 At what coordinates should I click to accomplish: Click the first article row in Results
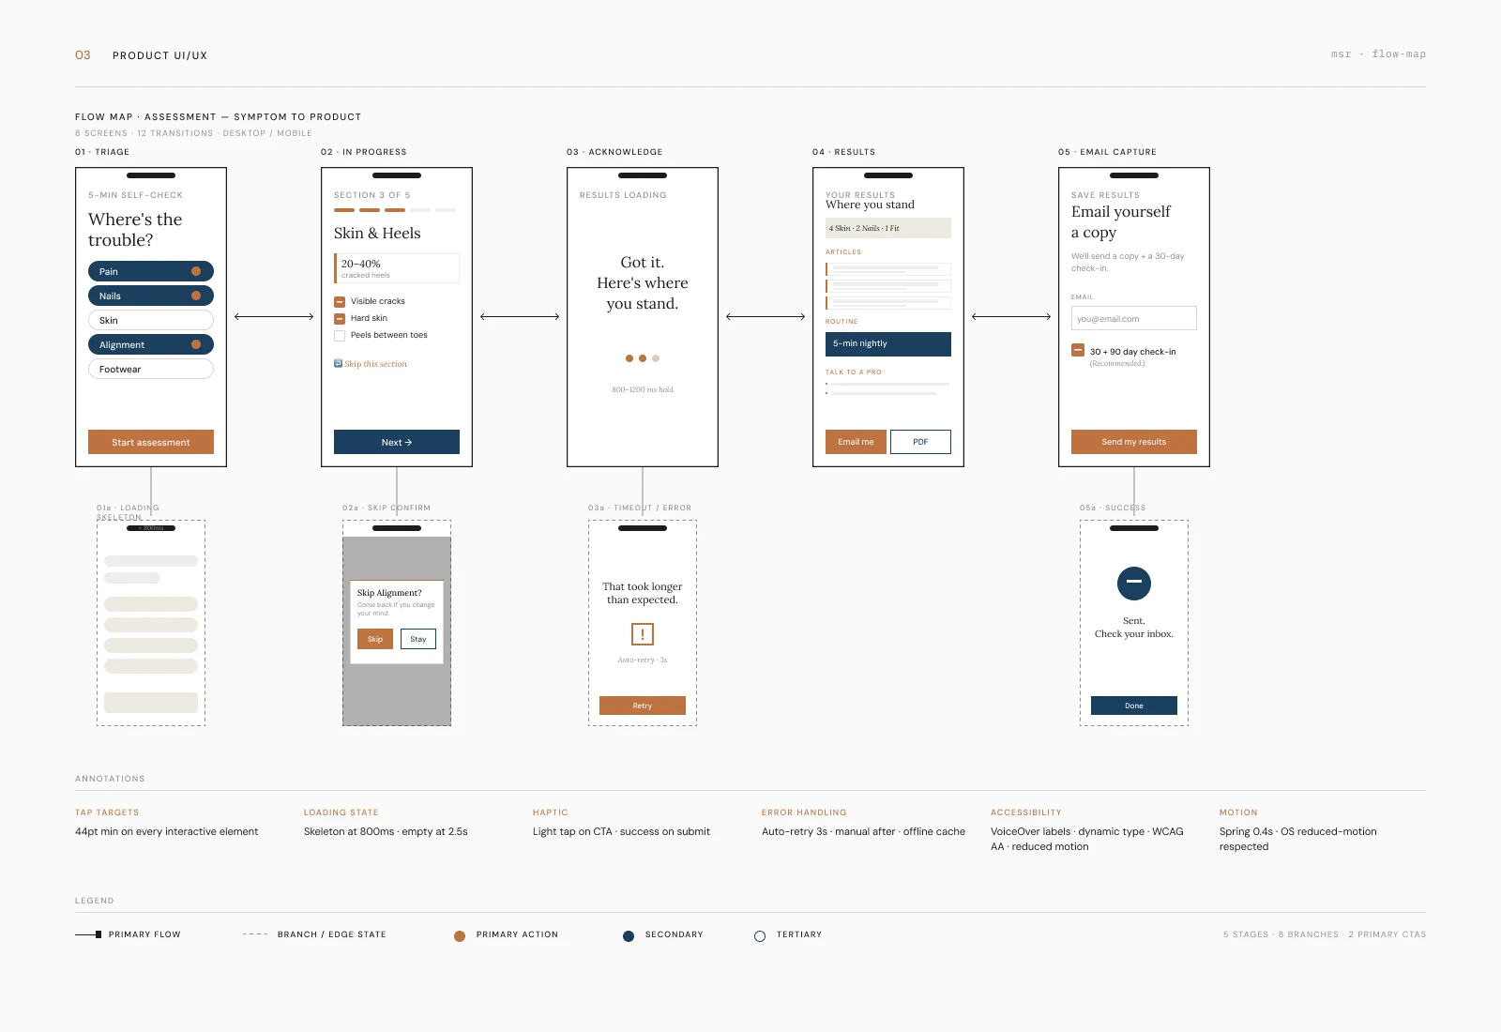[x=887, y=269]
